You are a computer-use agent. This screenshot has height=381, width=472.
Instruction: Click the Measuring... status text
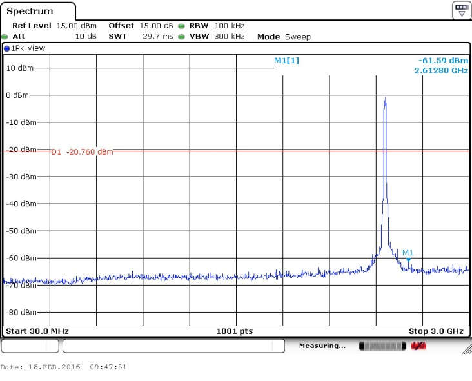click(322, 346)
